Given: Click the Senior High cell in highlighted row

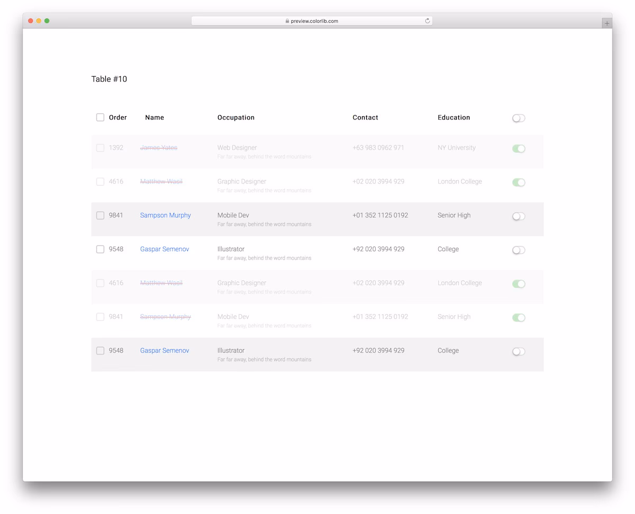Looking at the screenshot, I should pyautogui.click(x=454, y=215).
